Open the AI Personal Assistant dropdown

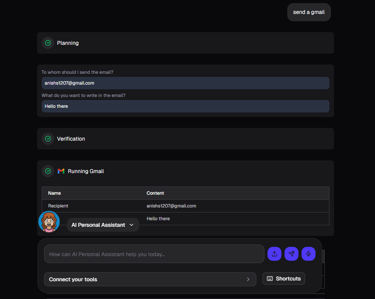[102, 225]
